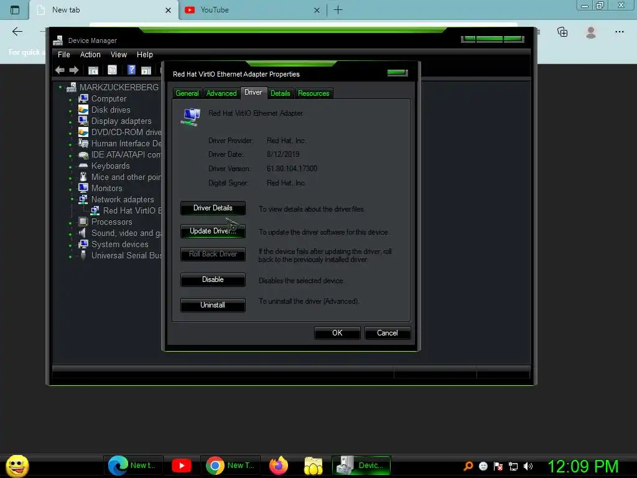Click the Driver Details button
Screen dimensions: 637x478
coord(213,208)
